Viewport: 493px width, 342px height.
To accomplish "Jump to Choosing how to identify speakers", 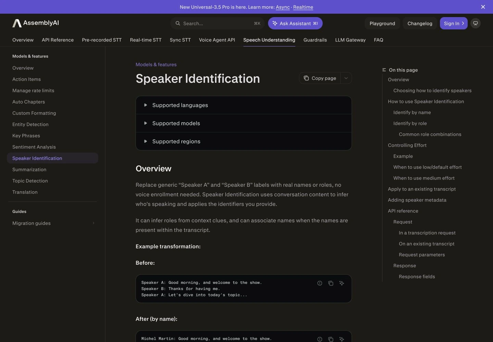I will (x=432, y=90).
